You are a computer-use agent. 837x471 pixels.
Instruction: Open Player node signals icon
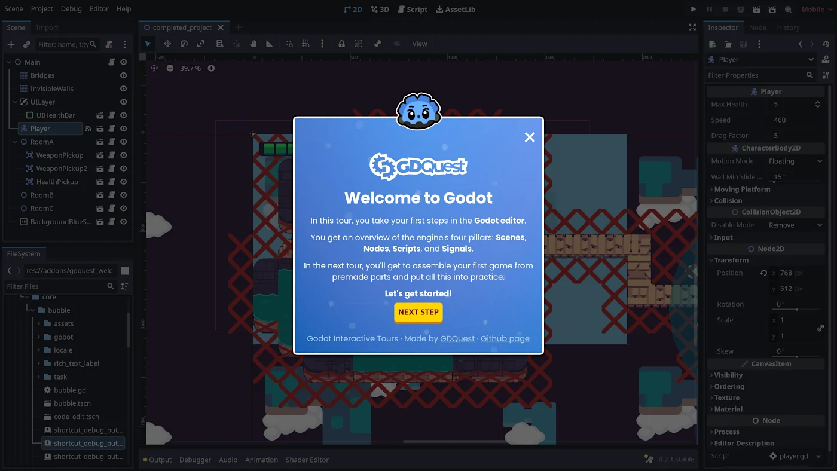(x=88, y=129)
